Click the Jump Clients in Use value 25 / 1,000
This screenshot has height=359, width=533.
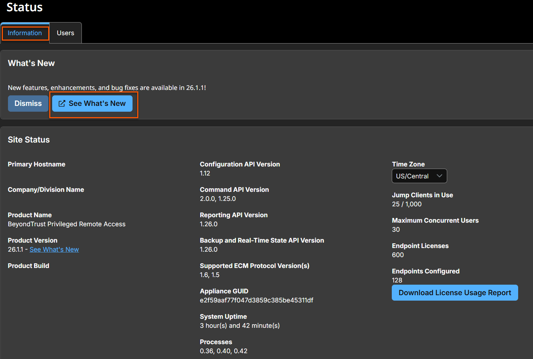tap(407, 204)
